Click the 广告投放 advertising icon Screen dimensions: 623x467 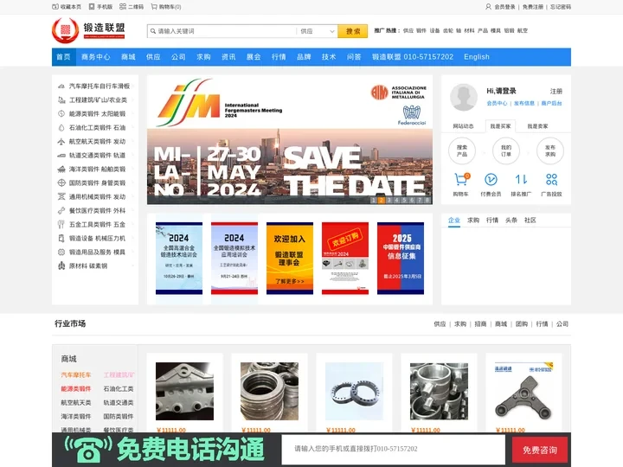click(x=551, y=180)
